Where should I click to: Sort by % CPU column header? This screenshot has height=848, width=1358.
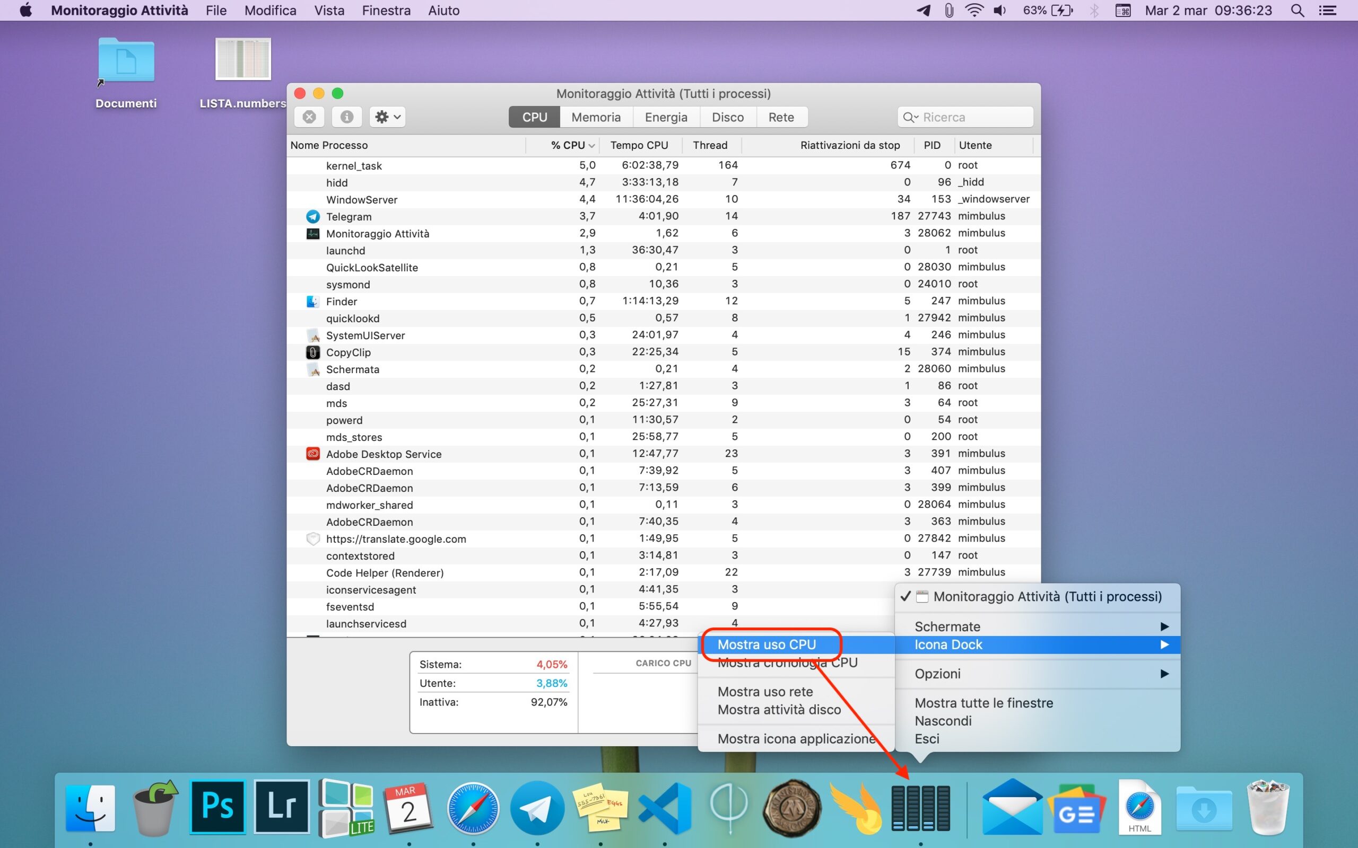coord(568,145)
